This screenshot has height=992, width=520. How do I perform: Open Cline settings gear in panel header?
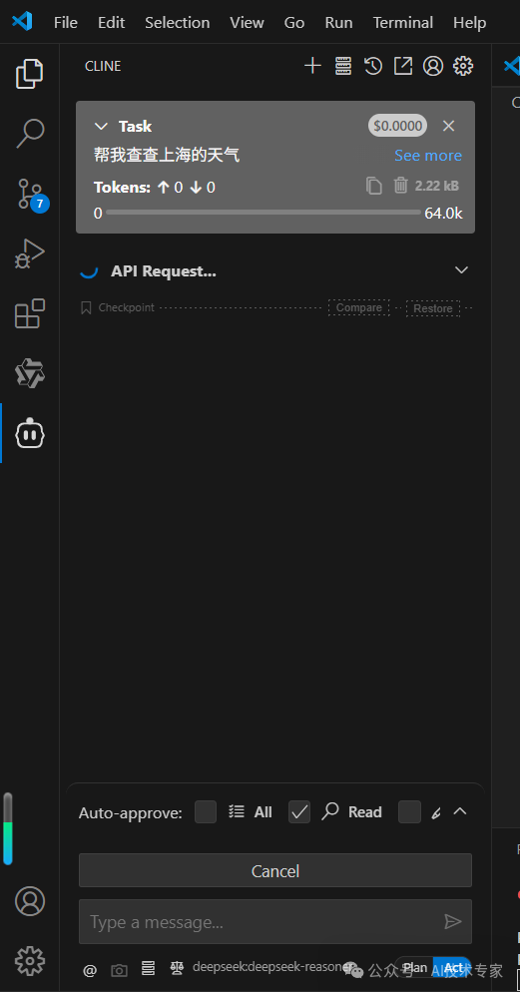point(463,66)
